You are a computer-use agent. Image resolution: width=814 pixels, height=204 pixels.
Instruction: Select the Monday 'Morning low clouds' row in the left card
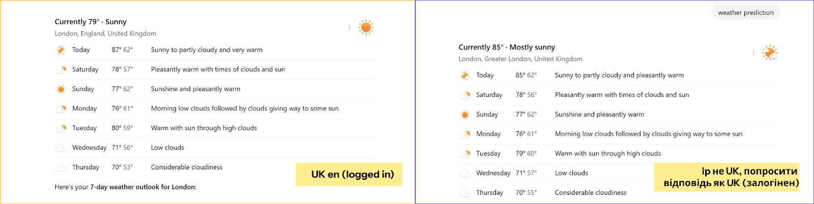pos(216,108)
